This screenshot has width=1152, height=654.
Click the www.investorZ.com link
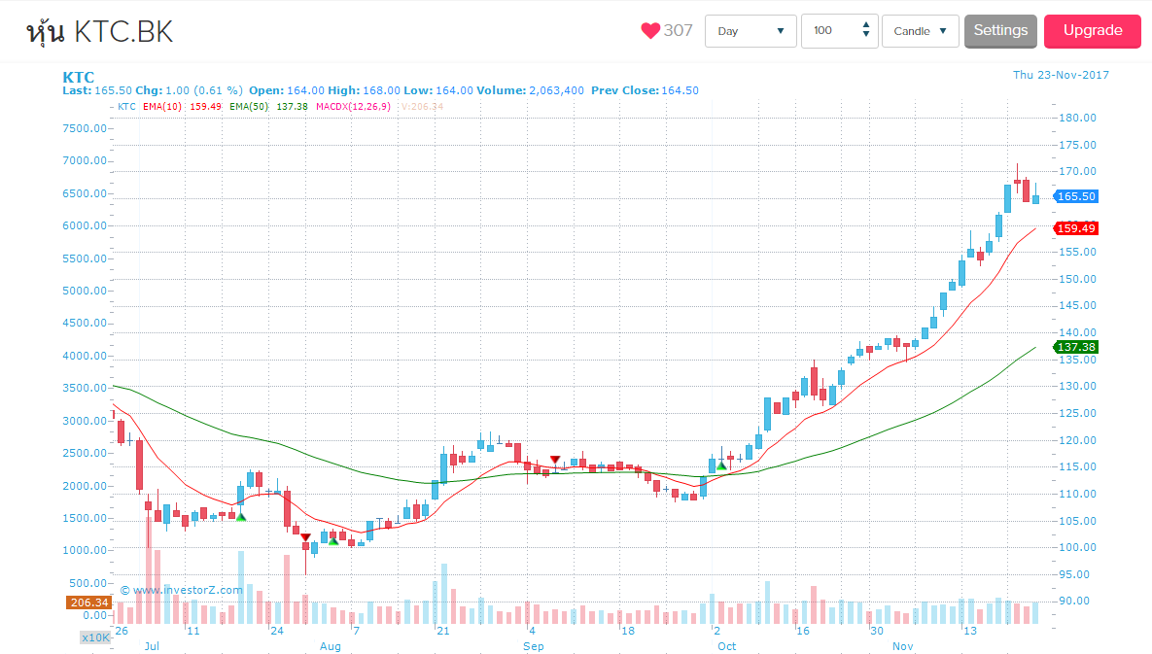188,590
